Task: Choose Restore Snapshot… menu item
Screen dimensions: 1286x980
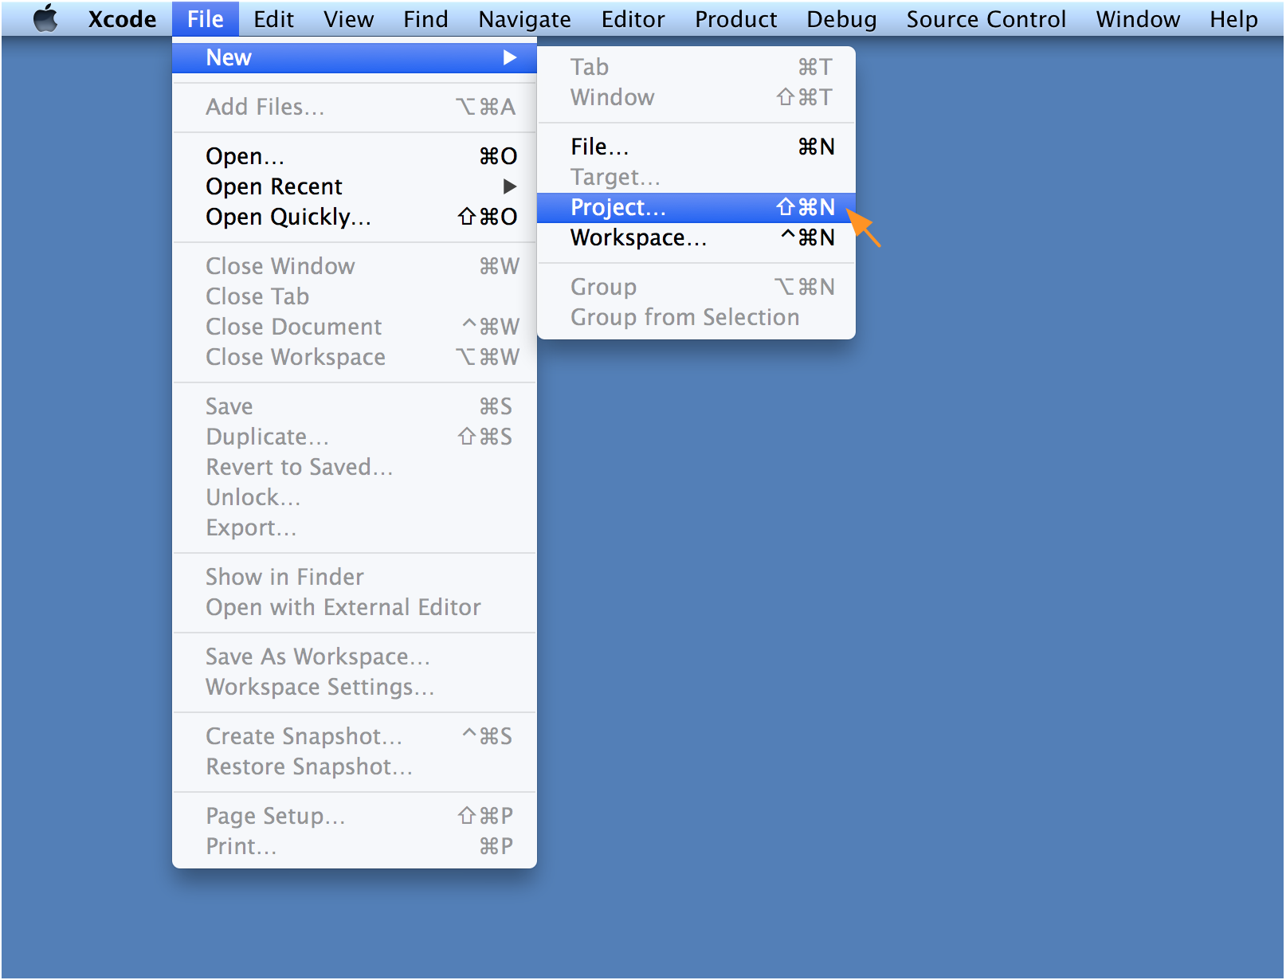Action: 355,766
